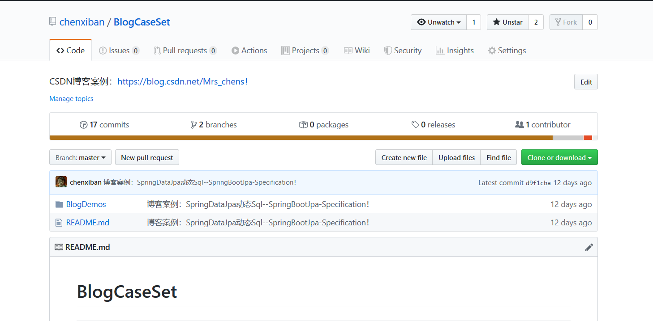The height and width of the screenshot is (321, 653).
Task: Click the README.md file icon in file list
Action: pos(59,223)
